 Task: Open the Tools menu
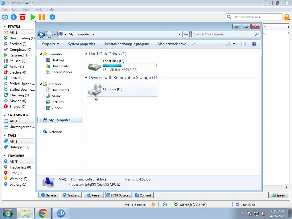pos(38,9)
